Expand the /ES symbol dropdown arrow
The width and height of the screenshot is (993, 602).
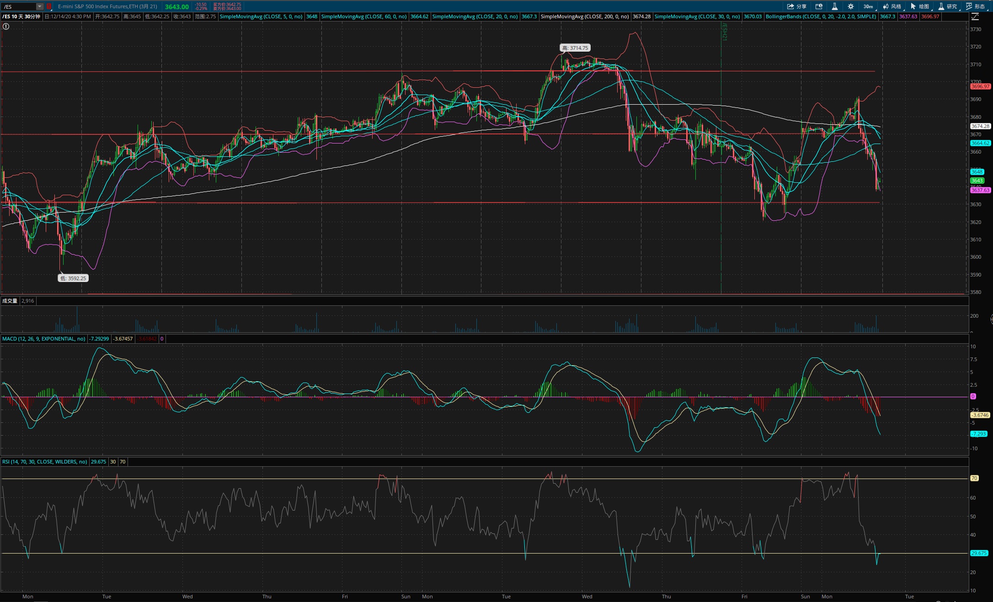click(40, 6)
